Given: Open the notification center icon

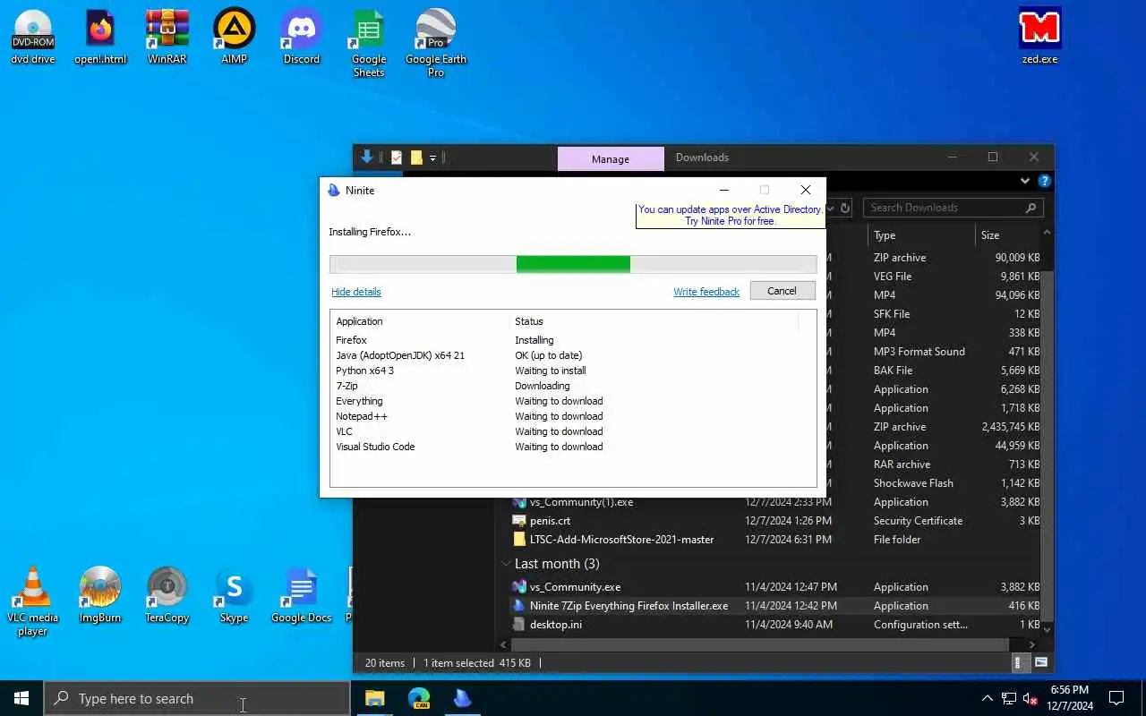Looking at the screenshot, I should click(x=1116, y=698).
